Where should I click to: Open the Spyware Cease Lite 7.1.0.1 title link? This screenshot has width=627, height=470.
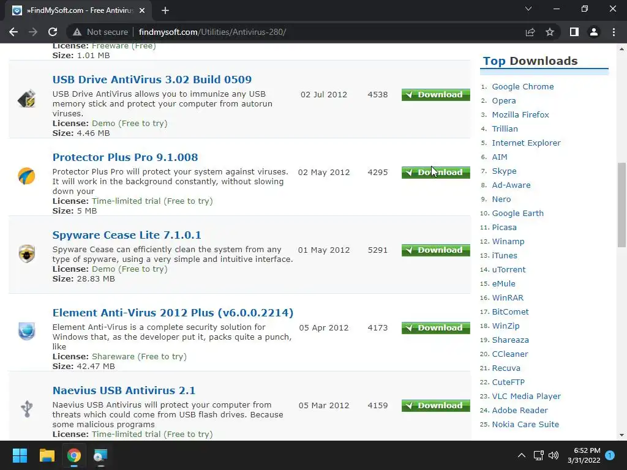[x=127, y=235]
